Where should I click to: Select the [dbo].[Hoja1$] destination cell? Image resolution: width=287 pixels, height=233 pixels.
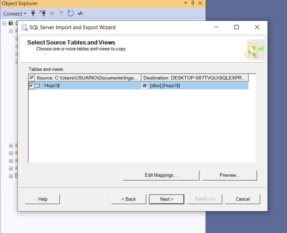click(195, 86)
